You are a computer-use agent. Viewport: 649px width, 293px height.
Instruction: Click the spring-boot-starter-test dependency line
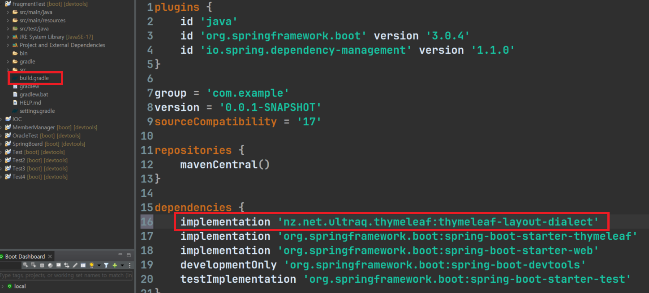point(405,279)
